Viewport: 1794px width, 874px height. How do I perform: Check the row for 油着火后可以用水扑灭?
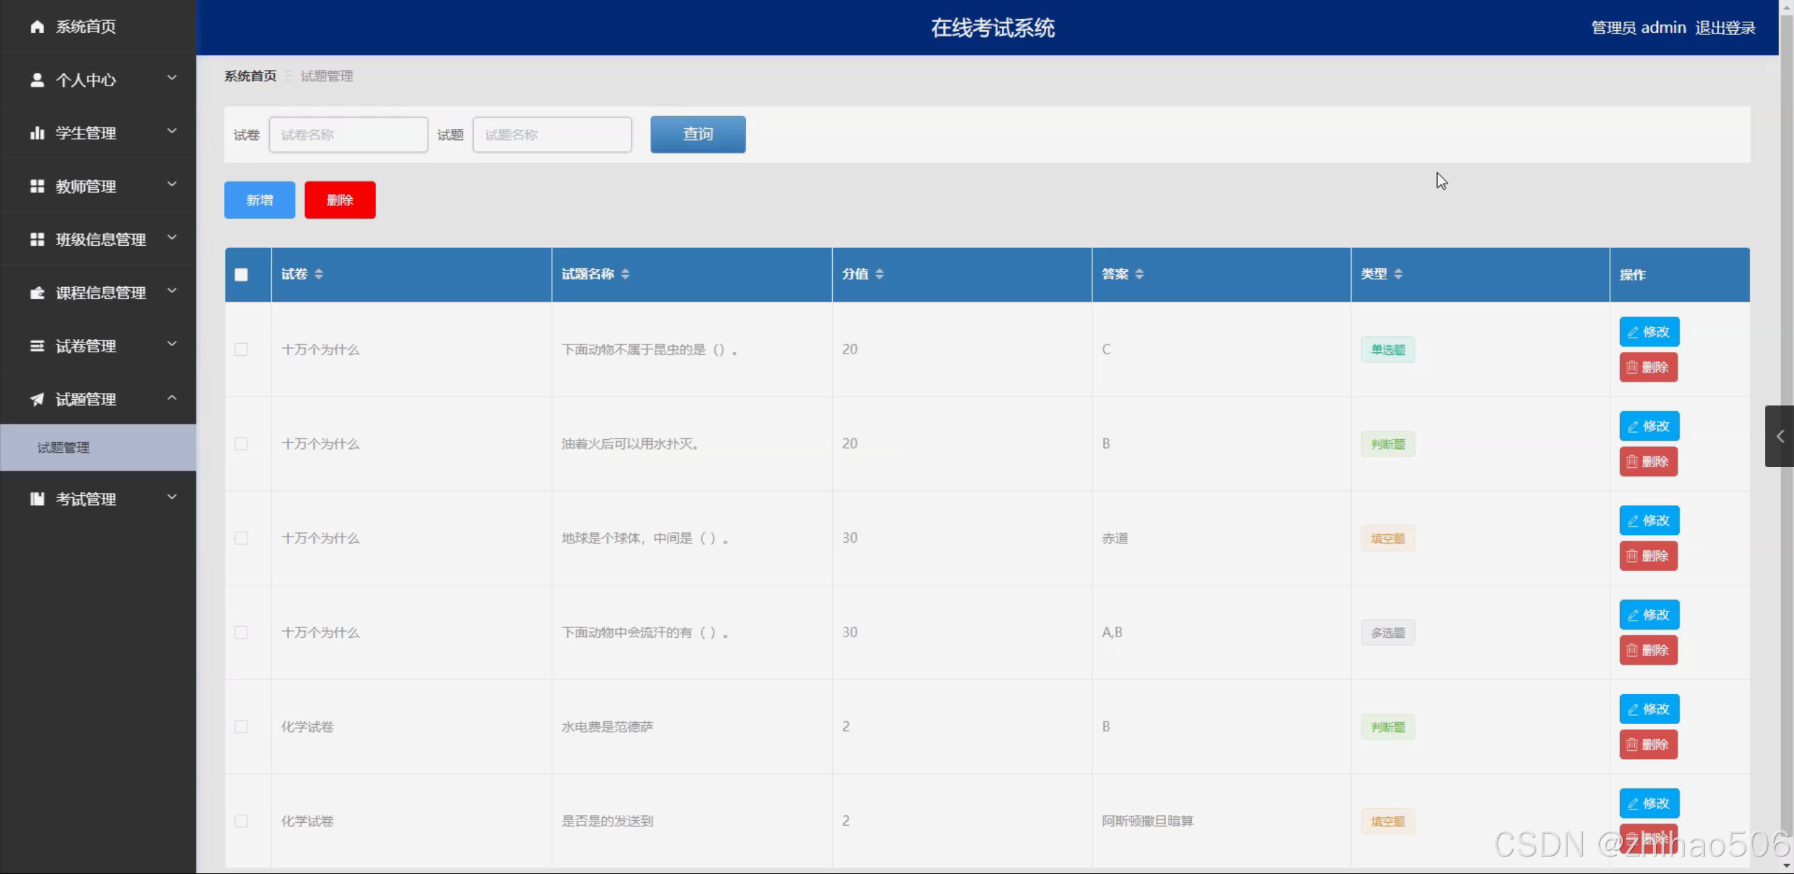pyautogui.click(x=241, y=444)
